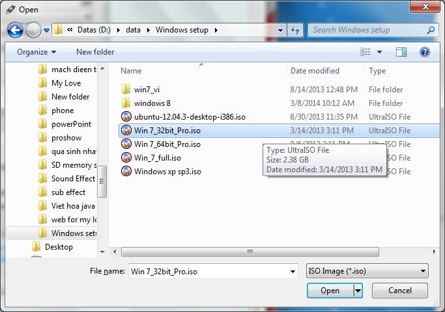Open the ISO Image file type dropdown

pyautogui.click(x=367, y=271)
